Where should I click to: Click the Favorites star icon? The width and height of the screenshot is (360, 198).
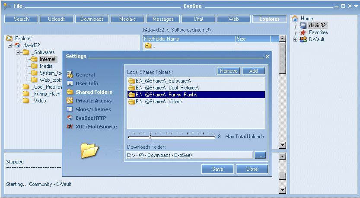[x=303, y=32]
